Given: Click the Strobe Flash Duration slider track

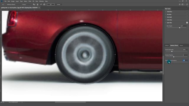Looking at the screenshot, I should [x=177, y=62].
